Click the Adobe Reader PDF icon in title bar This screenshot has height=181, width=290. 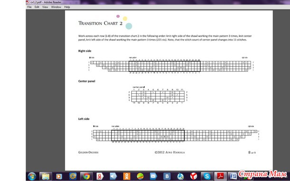[x=28, y=2]
